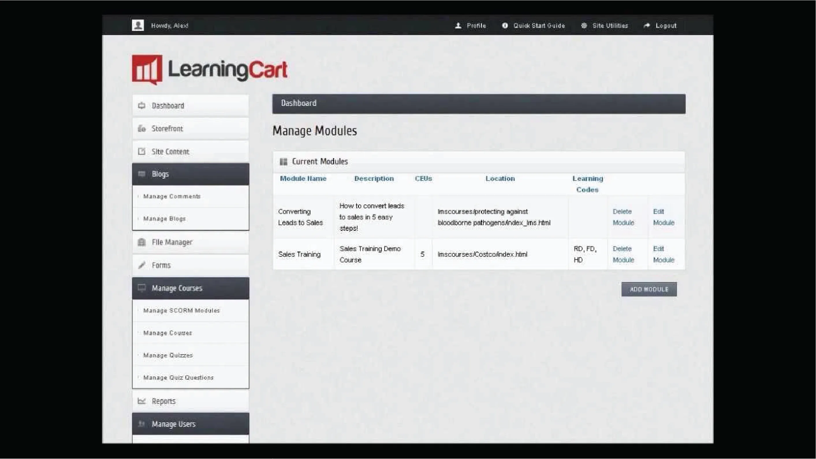
Task: Open Dashboard in the sidebar menu
Action: pyautogui.click(x=190, y=106)
